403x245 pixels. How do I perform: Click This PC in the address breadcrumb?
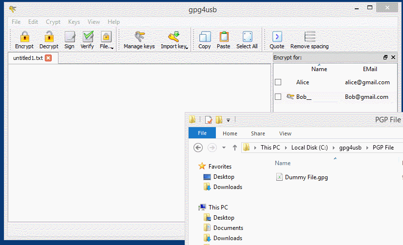(x=270, y=148)
